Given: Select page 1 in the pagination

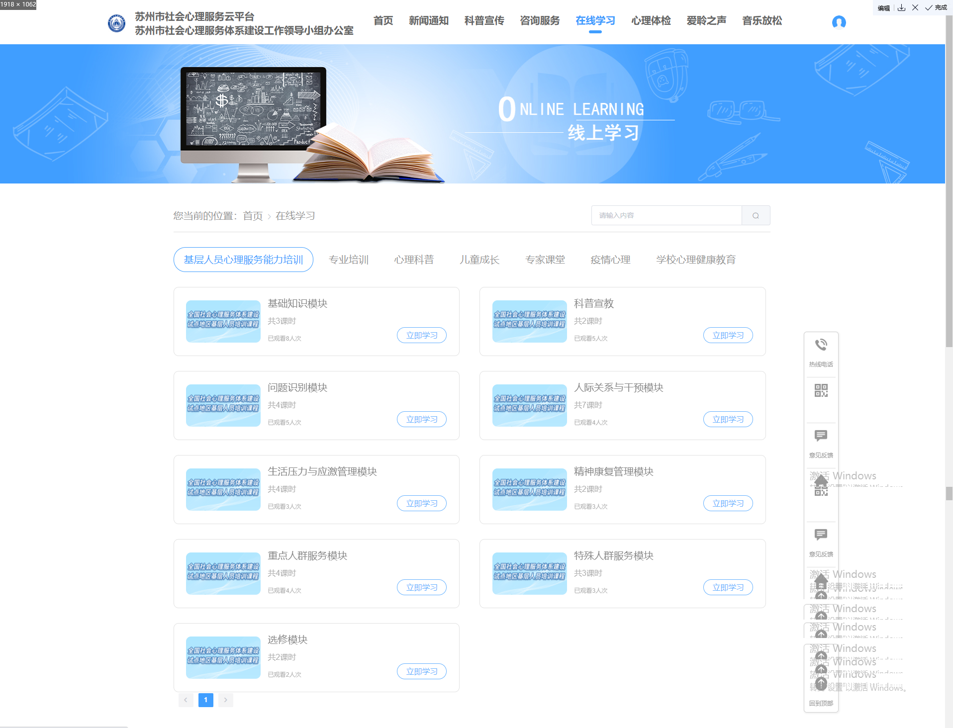Looking at the screenshot, I should coord(205,700).
